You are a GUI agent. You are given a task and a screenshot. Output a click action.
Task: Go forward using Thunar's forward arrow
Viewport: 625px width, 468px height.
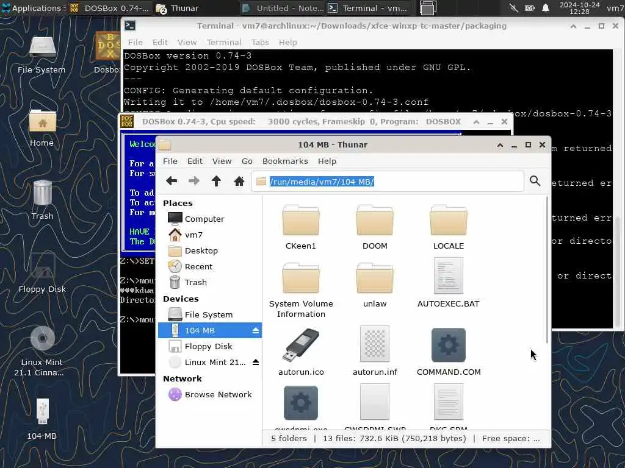[x=193, y=181]
